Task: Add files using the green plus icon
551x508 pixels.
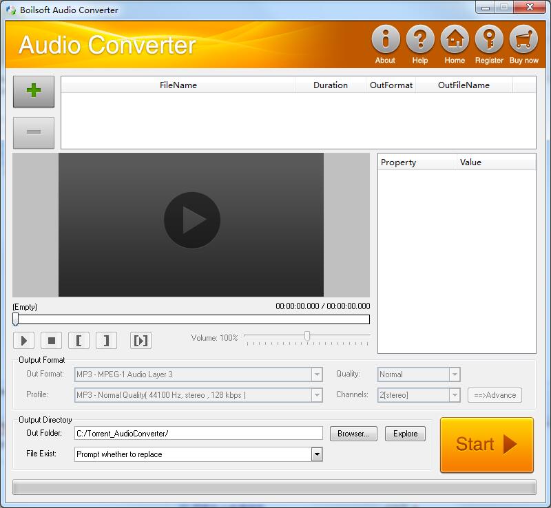Action: (x=33, y=91)
